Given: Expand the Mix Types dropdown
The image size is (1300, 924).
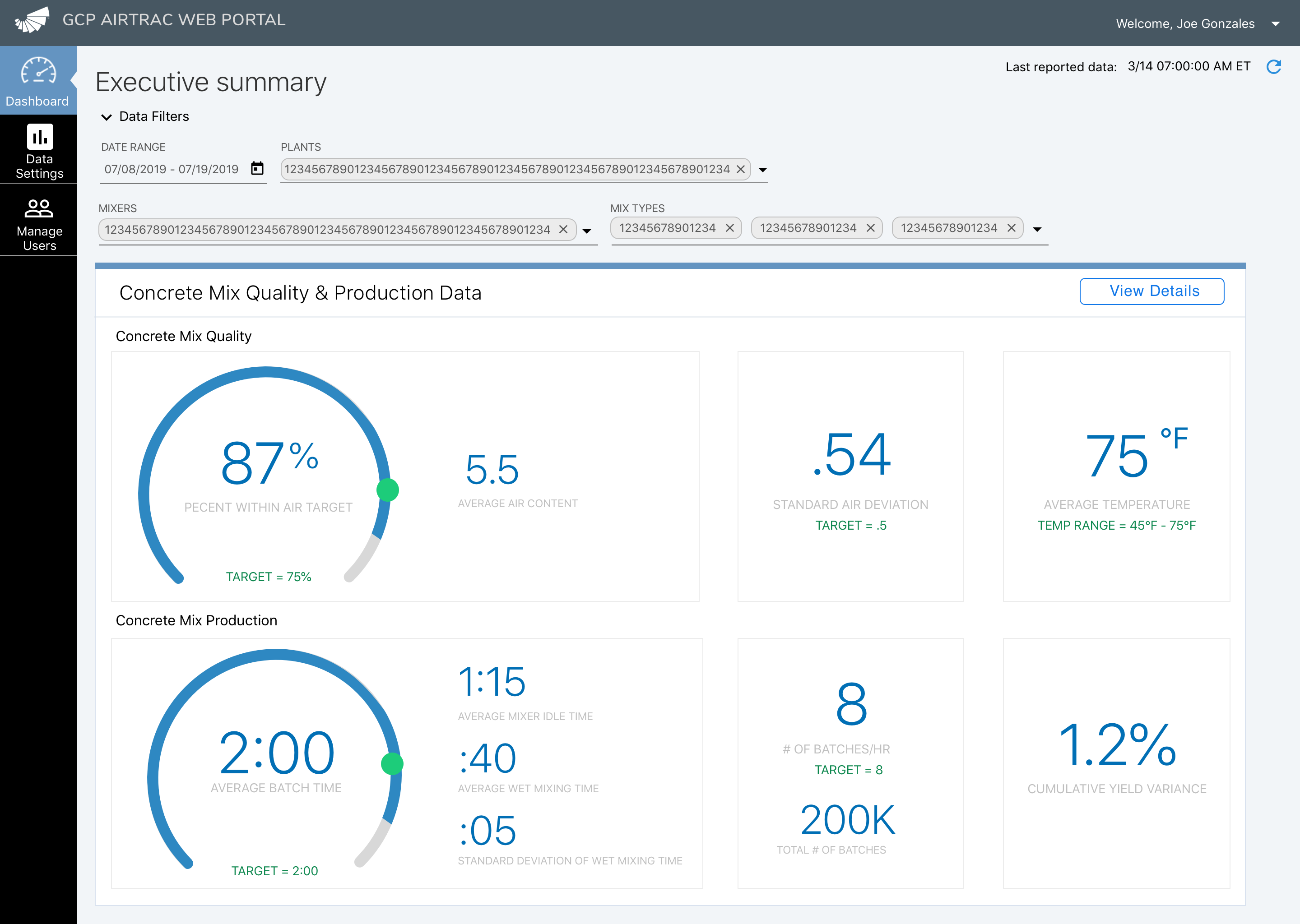Looking at the screenshot, I should tap(1037, 229).
